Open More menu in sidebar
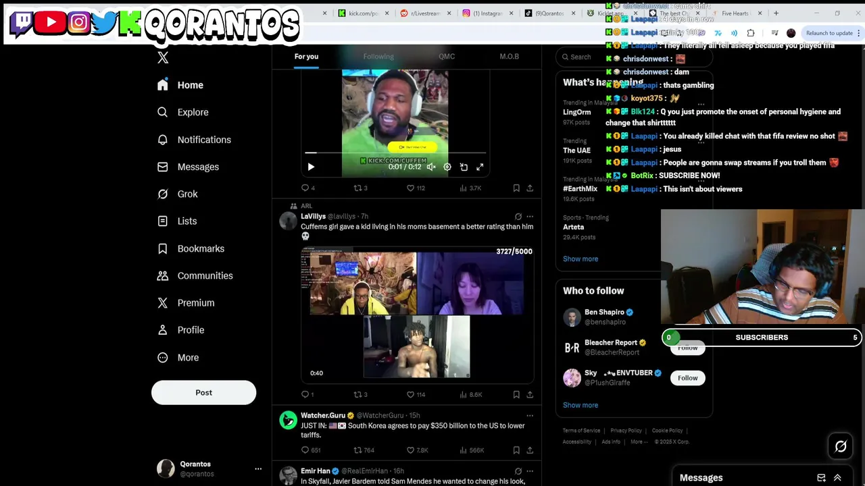865x486 pixels. point(178,357)
